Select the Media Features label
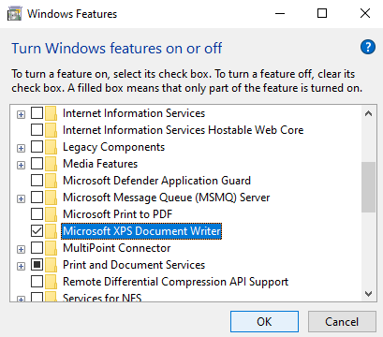 coord(100,164)
